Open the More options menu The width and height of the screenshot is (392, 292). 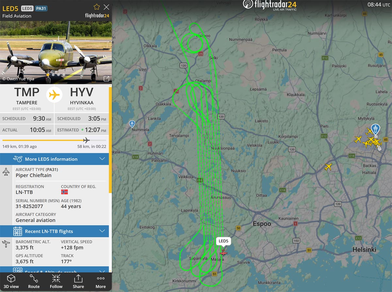[101, 281]
